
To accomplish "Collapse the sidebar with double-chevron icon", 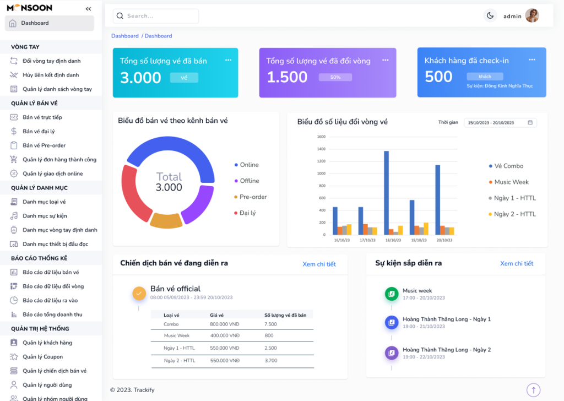I will pos(89,9).
